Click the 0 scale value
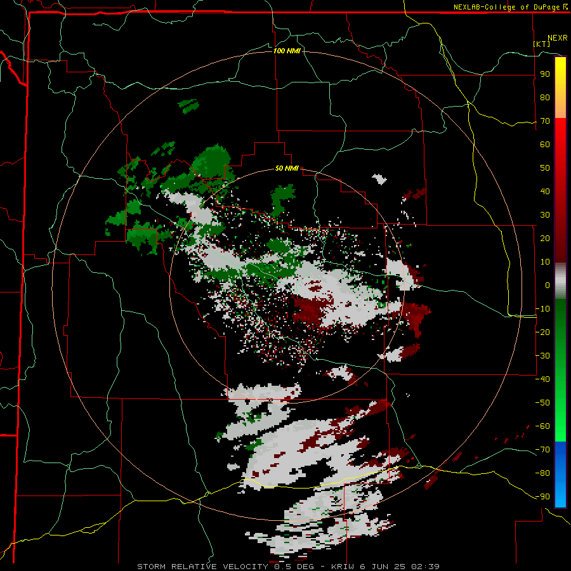571x571 pixels. click(x=548, y=285)
